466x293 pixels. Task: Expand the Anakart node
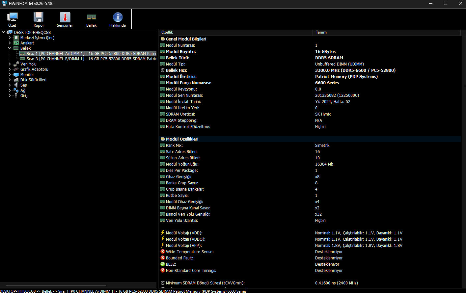click(10, 43)
